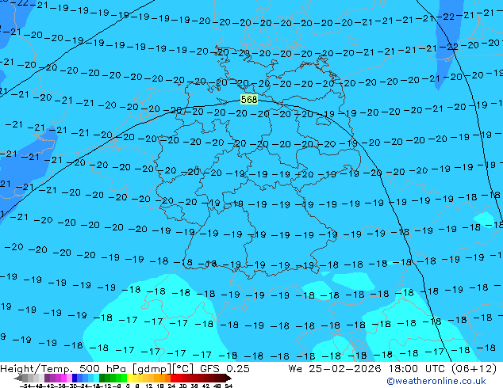Click the 568 height contour label

(x=249, y=100)
